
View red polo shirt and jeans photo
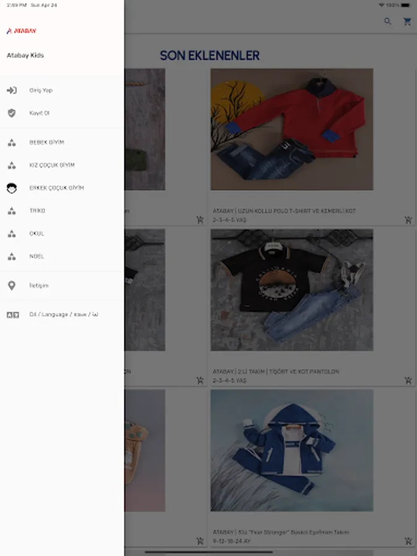pos(292,129)
